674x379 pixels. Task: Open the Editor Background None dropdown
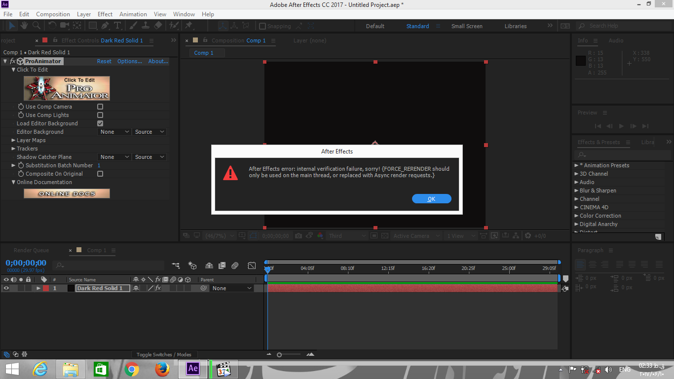click(x=114, y=132)
